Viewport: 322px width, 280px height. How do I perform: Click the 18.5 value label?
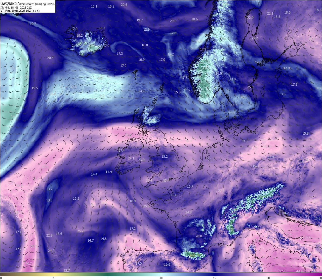[277, 17]
